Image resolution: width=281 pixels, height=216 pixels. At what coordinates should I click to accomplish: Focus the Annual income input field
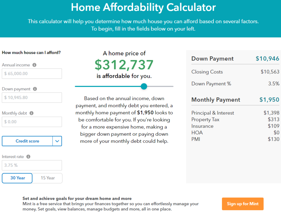point(32,73)
